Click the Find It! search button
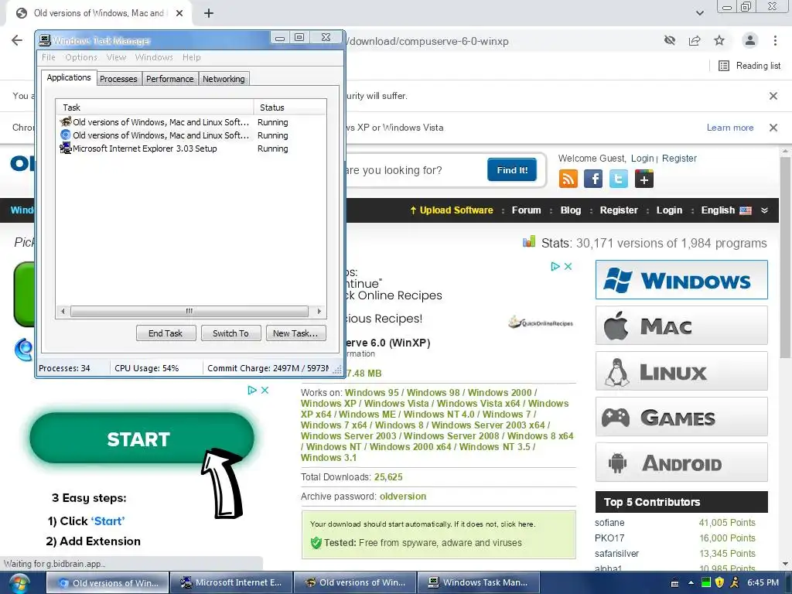Screen dimensions: 792x594 pyautogui.click(x=512, y=169)
